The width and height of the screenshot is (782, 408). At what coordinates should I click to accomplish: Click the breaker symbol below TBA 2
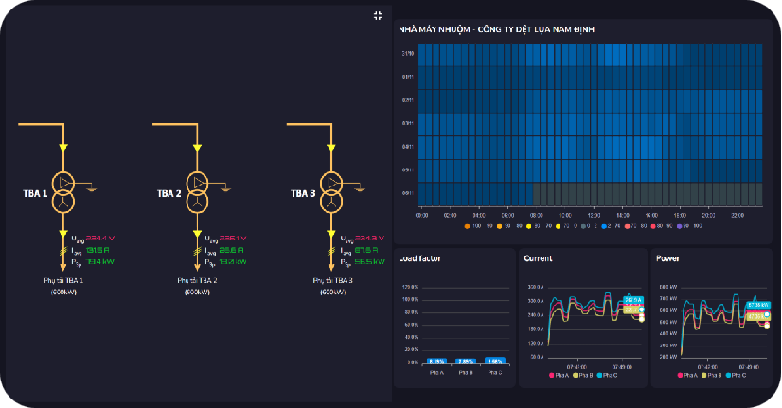coord(198,252)
